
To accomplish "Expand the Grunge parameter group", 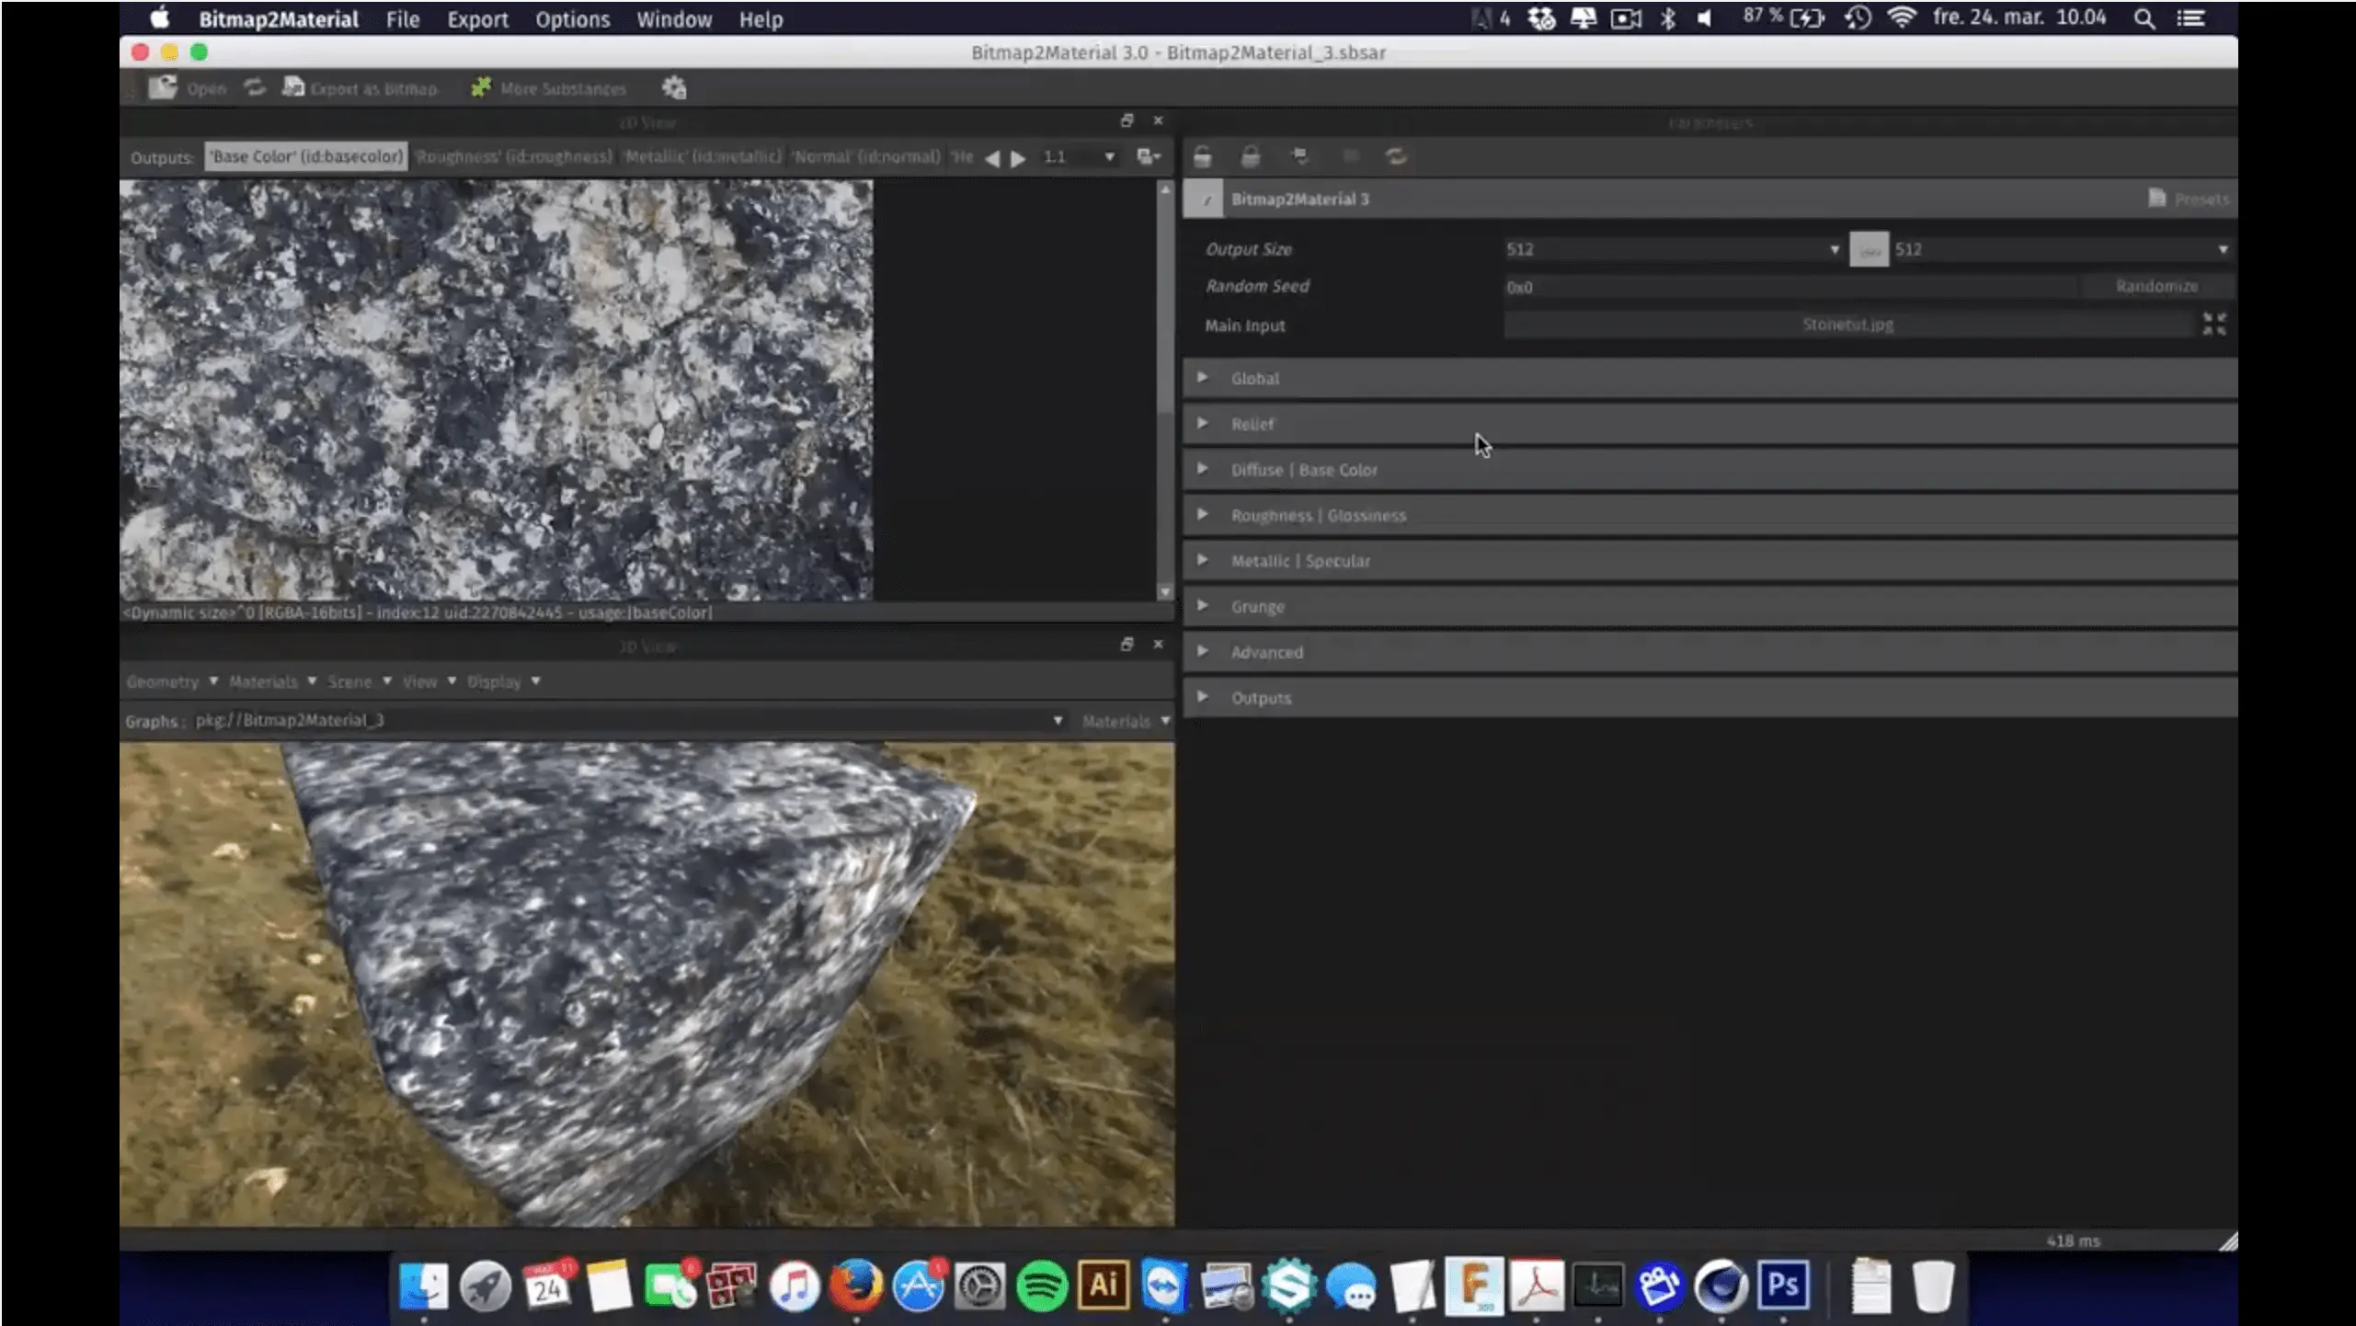I will pos(1202,605).
